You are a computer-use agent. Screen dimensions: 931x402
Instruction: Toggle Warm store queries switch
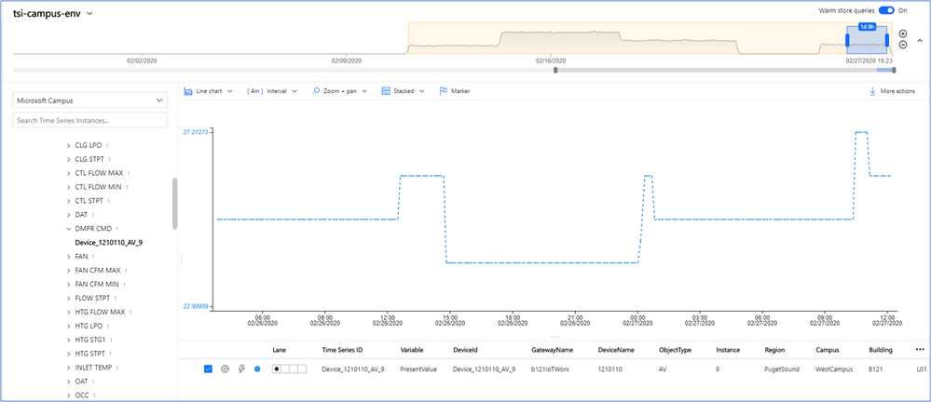tap(886, 10)
